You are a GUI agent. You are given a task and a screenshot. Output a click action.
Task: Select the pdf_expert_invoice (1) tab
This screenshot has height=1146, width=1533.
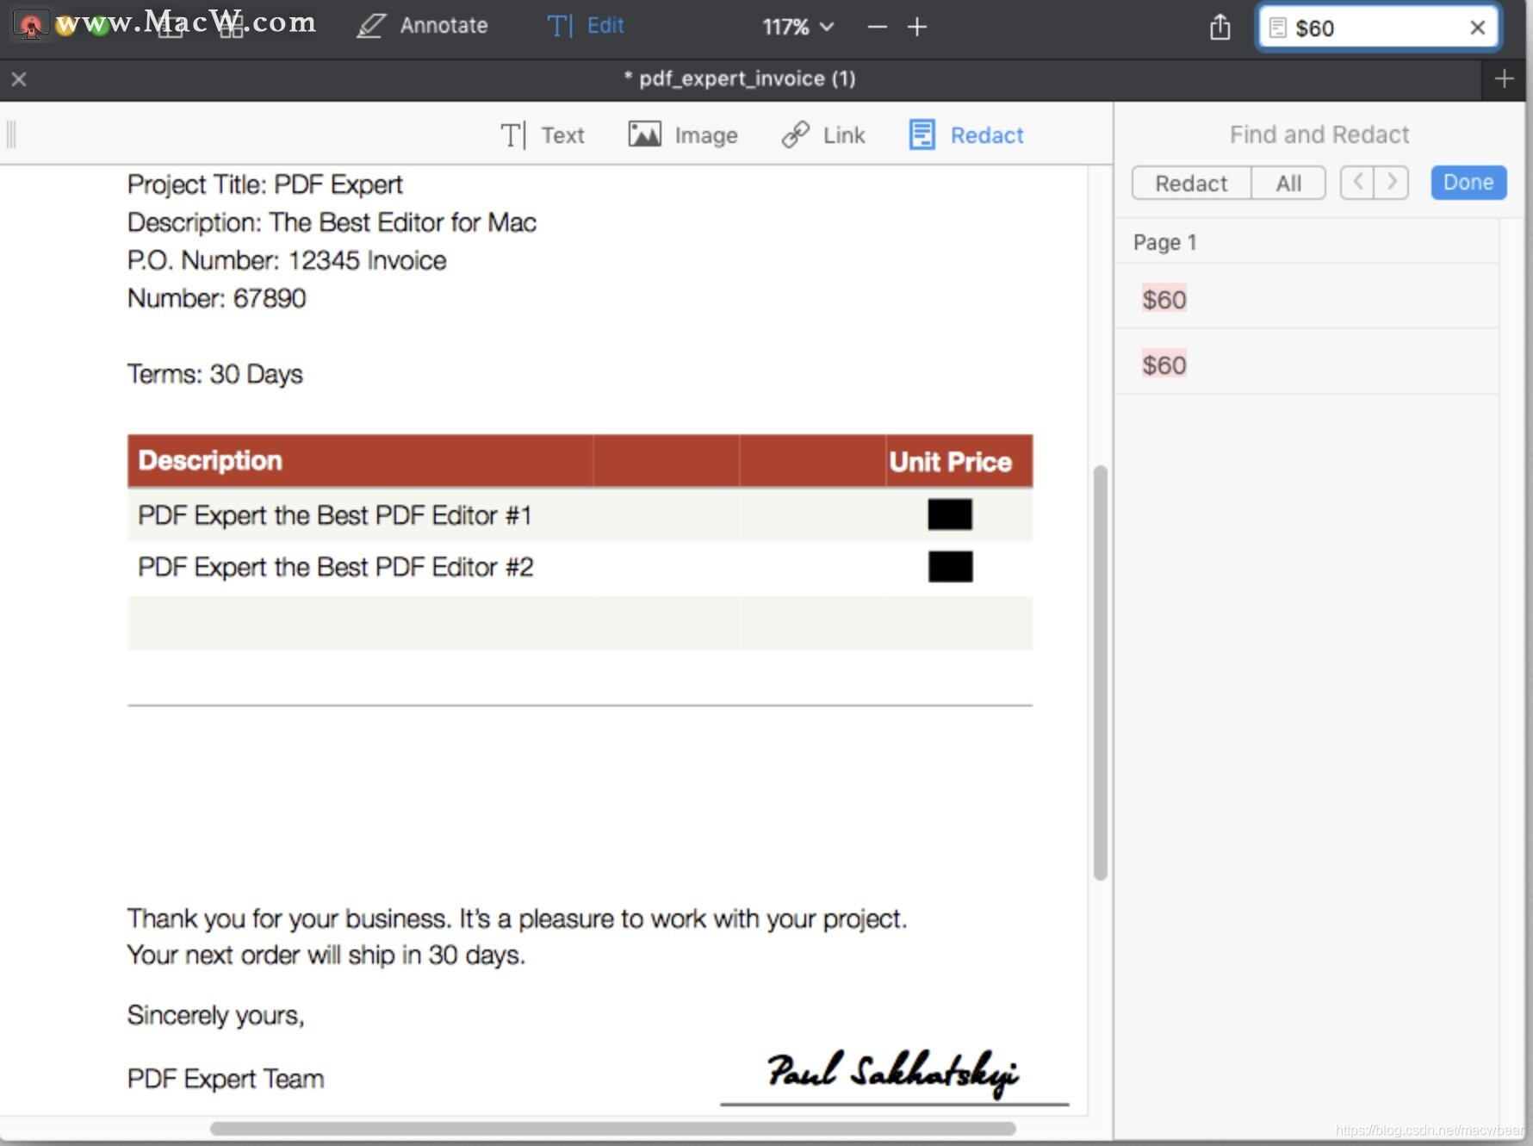pos(739,78)
